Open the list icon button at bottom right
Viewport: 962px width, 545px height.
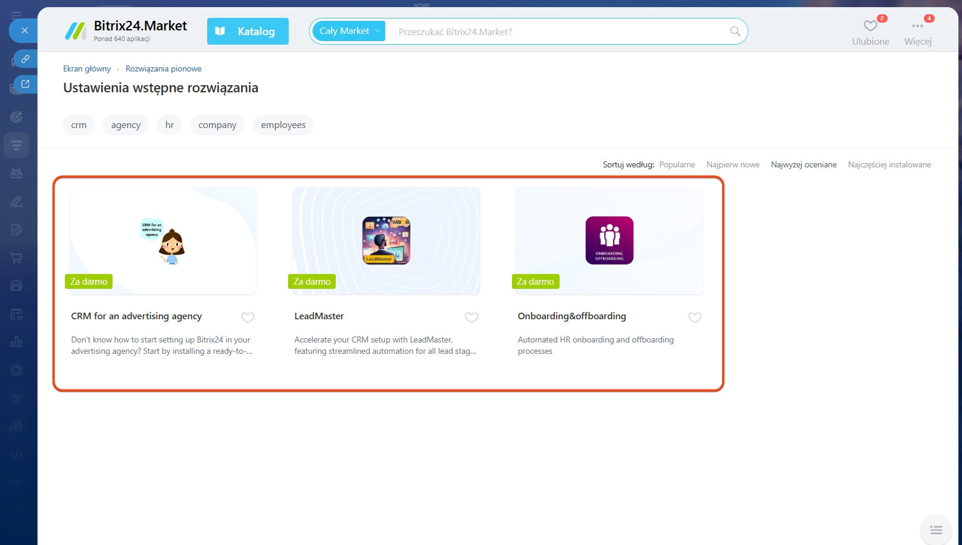[x=936, y=530]
